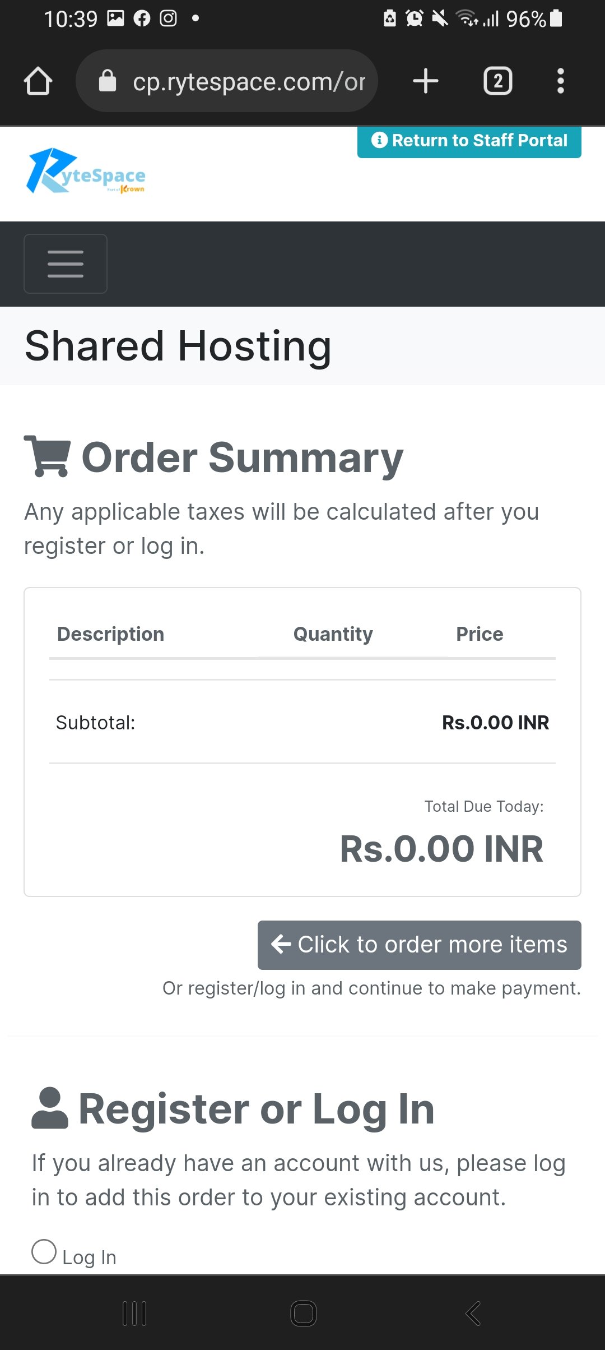Click the Register or Log In user icon
Screen dimensions: 605x1350
tap(50, 1108)
